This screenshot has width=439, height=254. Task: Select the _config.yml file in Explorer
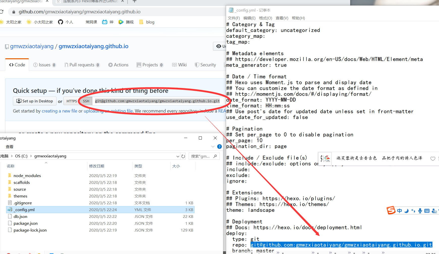point(100,210)
